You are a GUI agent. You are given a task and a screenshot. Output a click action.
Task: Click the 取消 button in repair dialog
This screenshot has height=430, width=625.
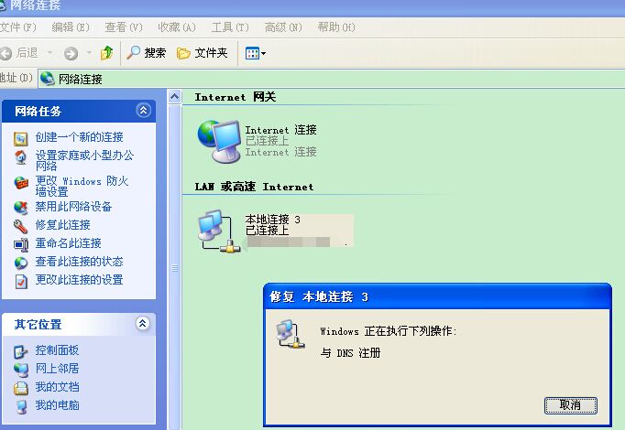(570, 405)
